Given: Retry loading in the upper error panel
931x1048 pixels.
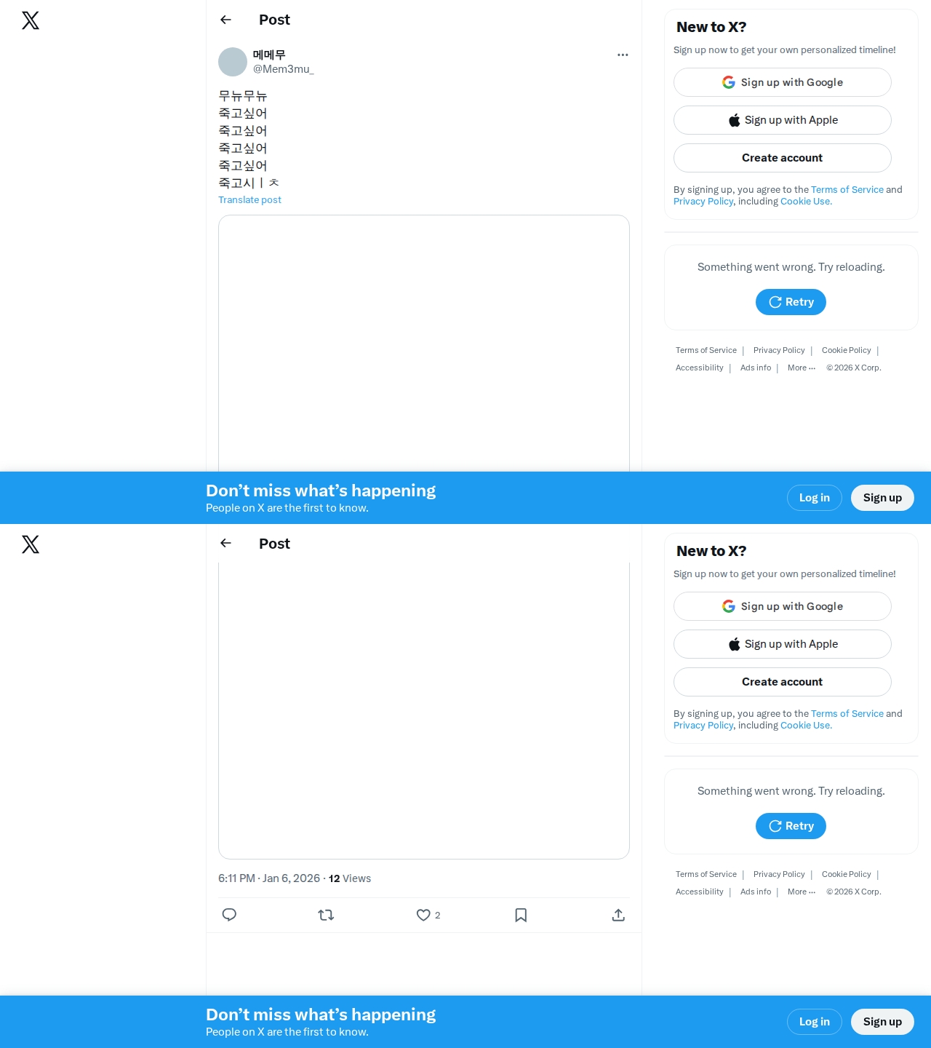Looking at the screenshot, I should [x=791, y=302].
